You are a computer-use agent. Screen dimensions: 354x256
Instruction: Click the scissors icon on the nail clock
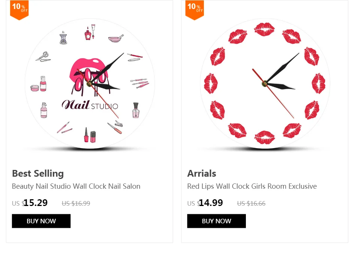pyautogui.click(x=43, y=56)
